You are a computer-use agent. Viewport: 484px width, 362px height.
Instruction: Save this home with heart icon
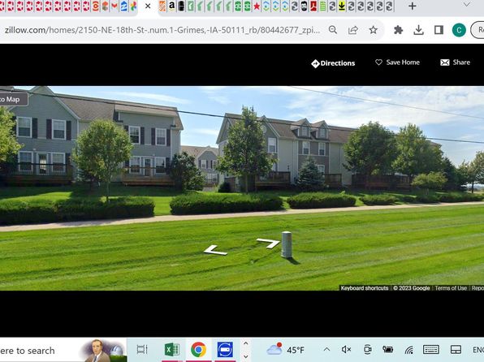pos(397,62)
